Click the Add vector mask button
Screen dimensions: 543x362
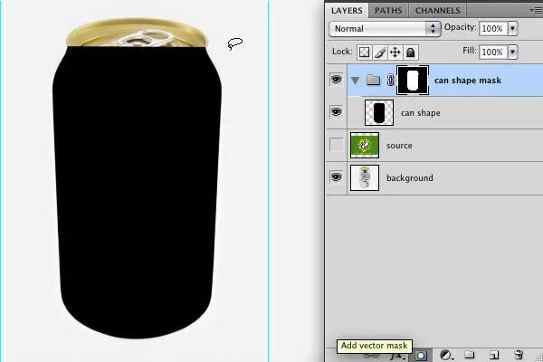point(421,356)
